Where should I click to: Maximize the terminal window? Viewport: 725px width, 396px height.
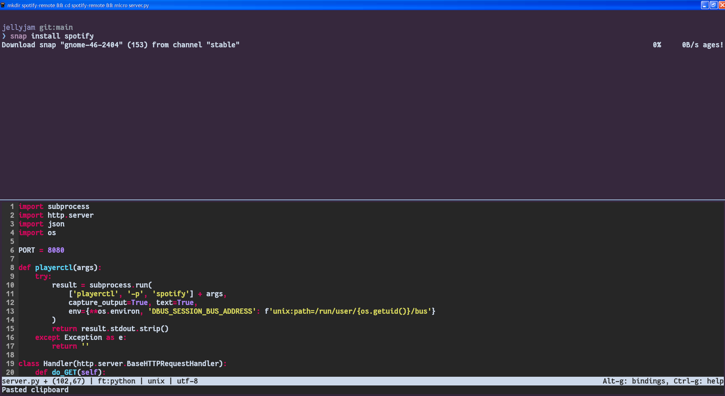(714, 5)
